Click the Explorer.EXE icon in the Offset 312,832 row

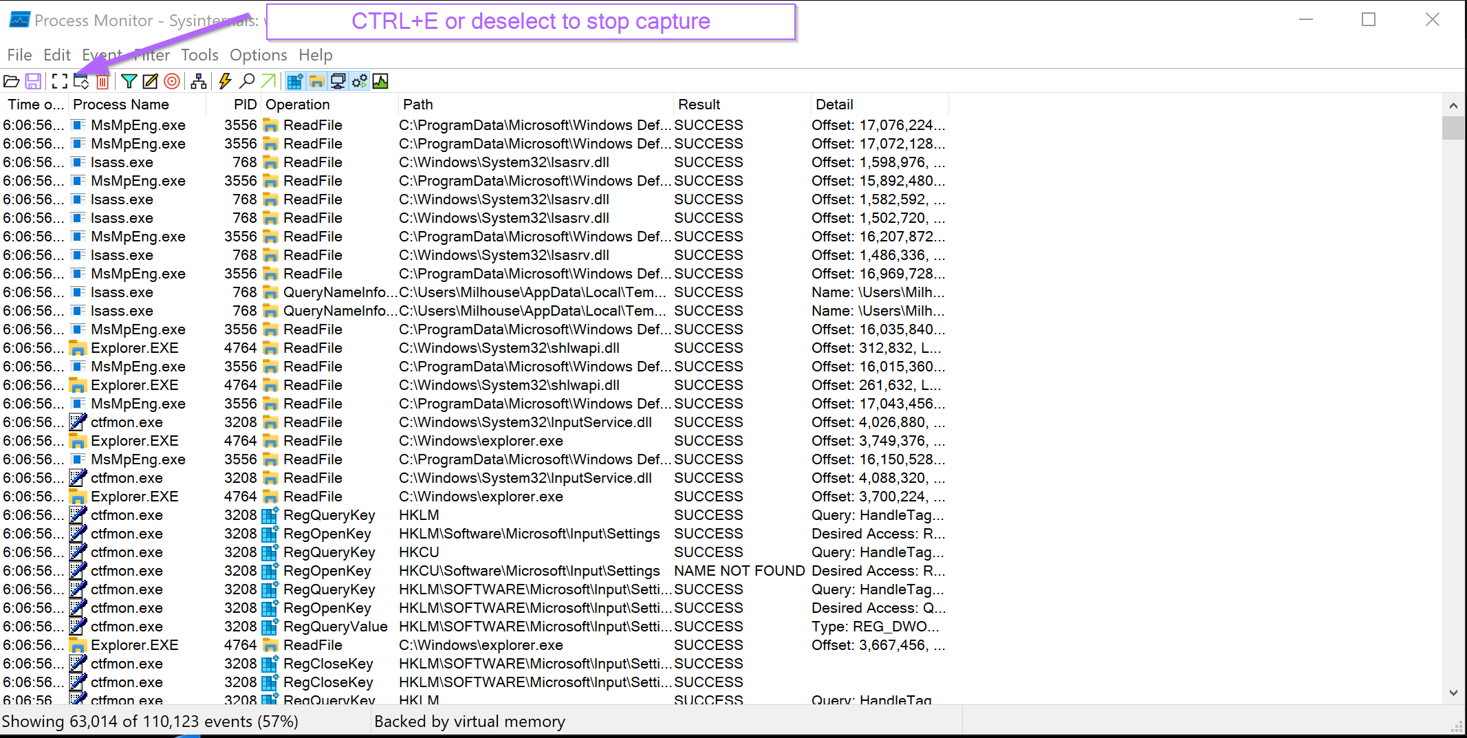click(x=78, y=348)
